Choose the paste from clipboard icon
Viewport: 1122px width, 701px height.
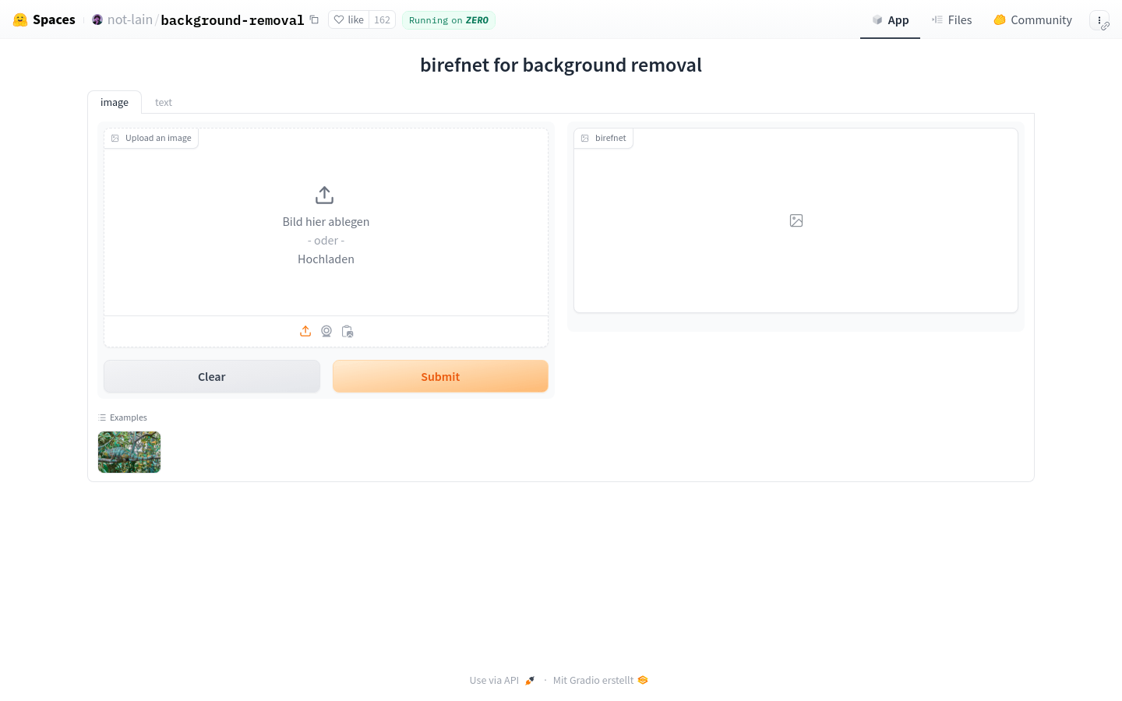click(x=348, y=331)
